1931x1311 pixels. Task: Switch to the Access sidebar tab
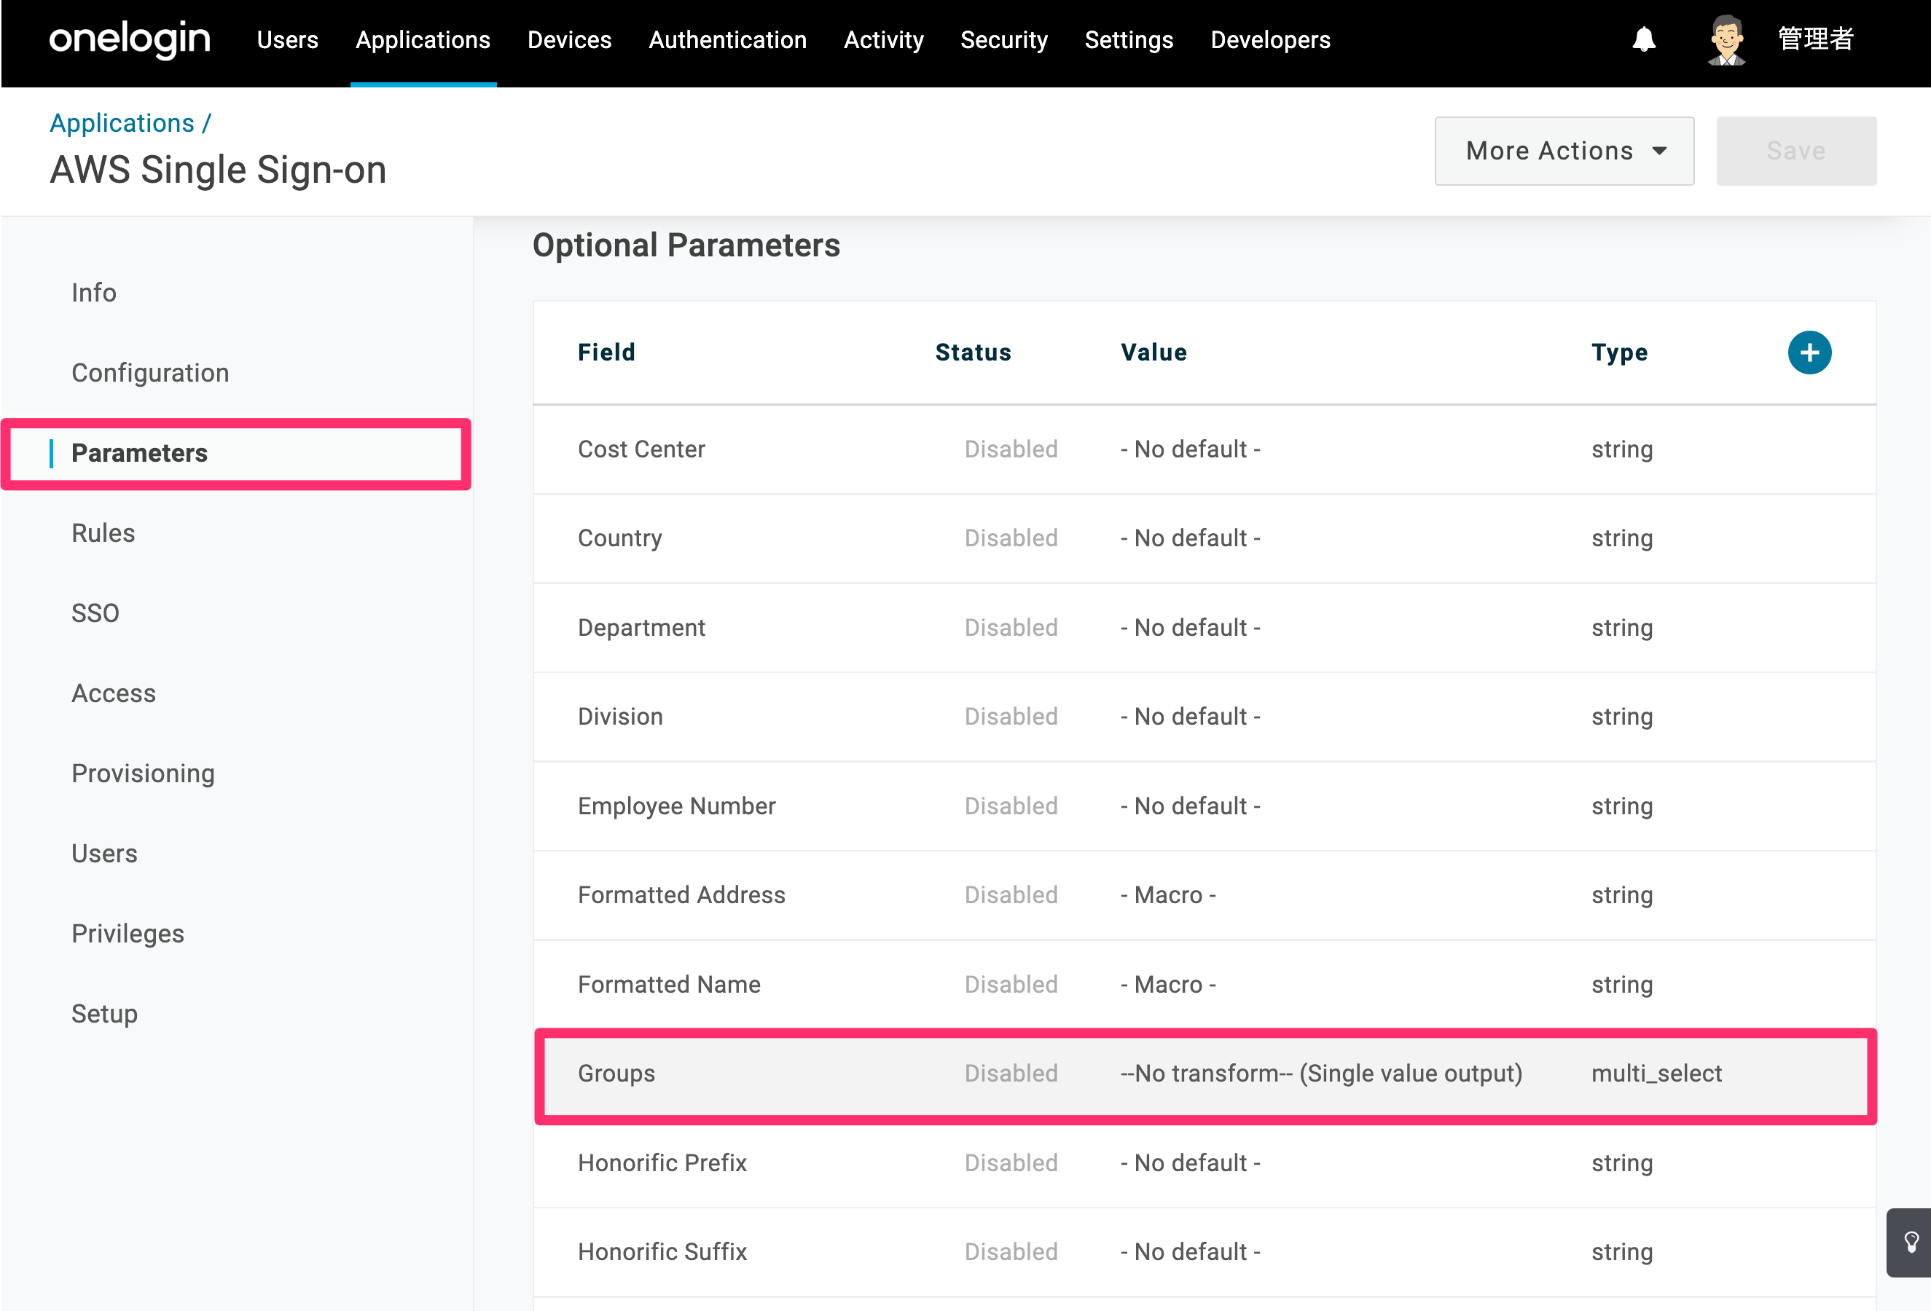114,693
